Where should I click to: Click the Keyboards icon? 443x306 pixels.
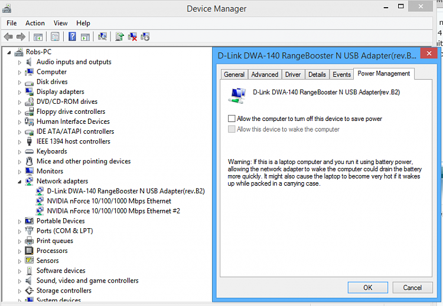pos(29,152)
